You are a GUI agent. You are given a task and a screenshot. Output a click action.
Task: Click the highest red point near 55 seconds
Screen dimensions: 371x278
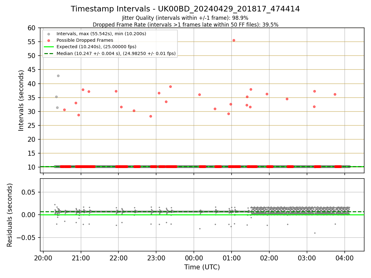(x=234, y=40)
